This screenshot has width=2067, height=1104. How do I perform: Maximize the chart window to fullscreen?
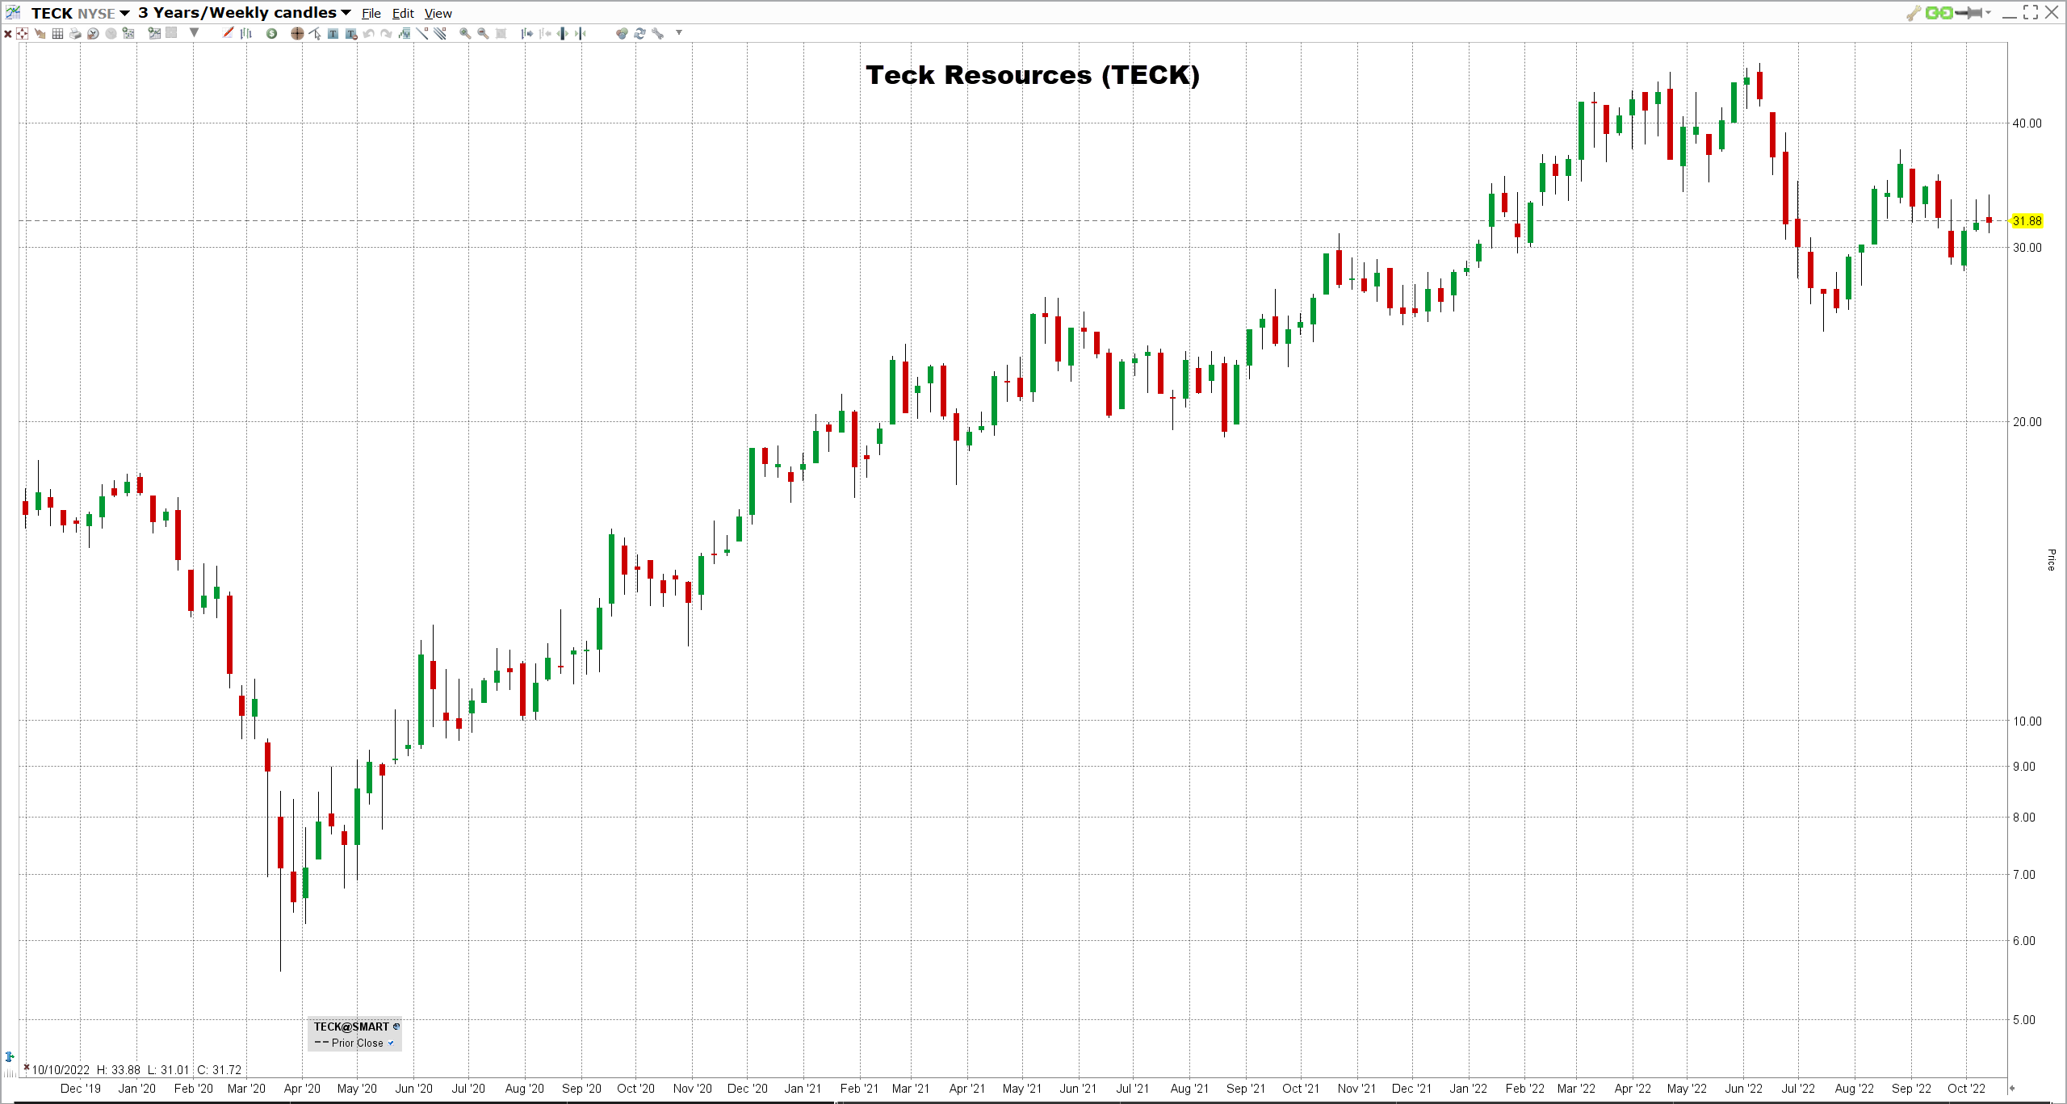2031,12
